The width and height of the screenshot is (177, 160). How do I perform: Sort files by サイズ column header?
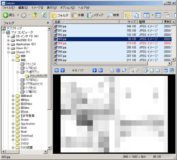tap(128, 22)
